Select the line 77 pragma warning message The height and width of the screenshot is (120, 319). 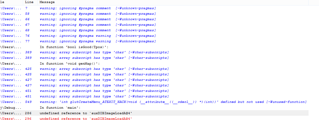[x=154, y=41]
